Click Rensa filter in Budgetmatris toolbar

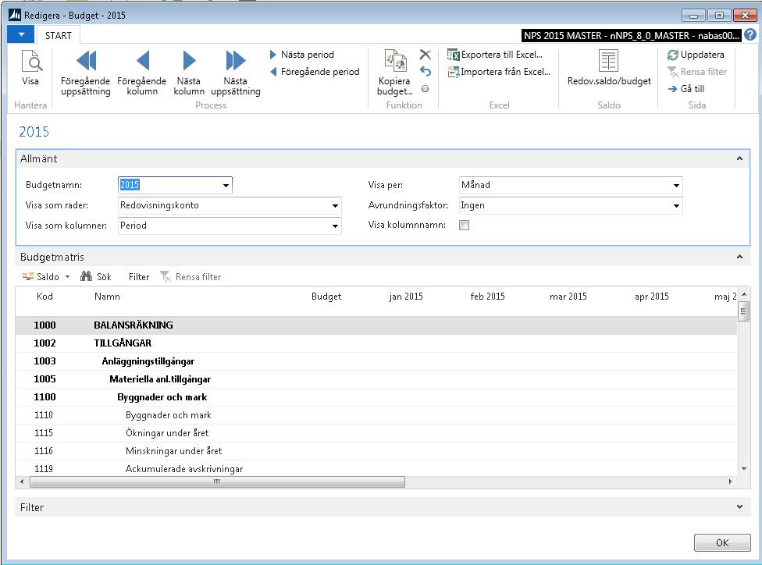tap(191, 277)
